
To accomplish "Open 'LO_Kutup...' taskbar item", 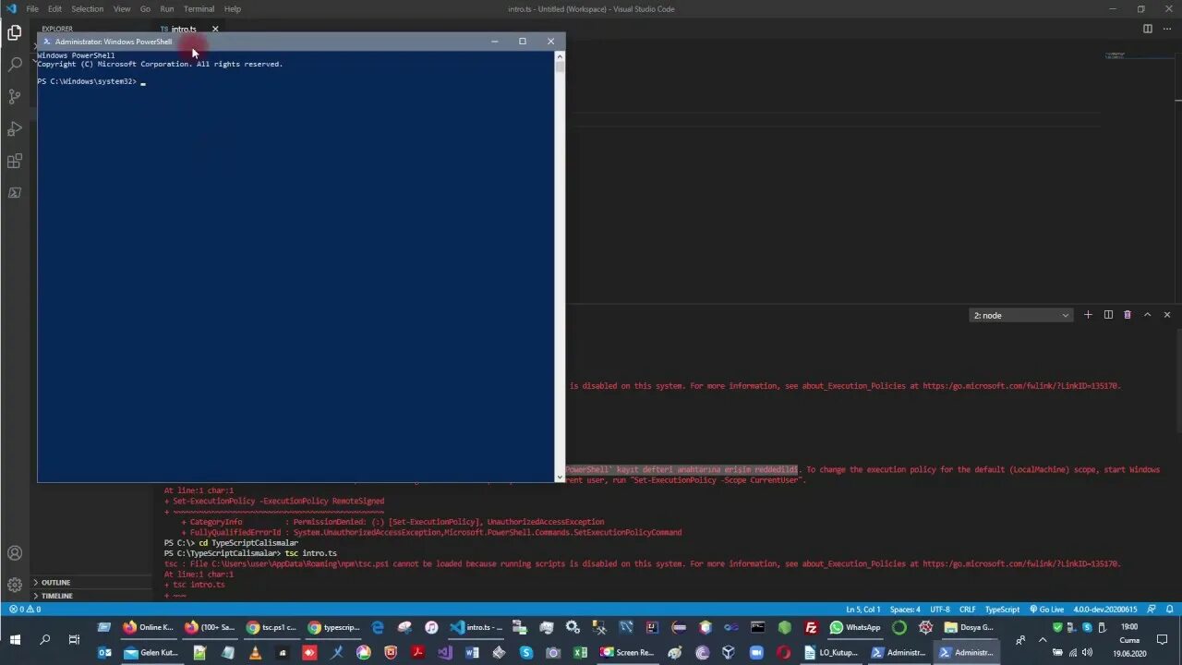I will [x=830, y=653].
